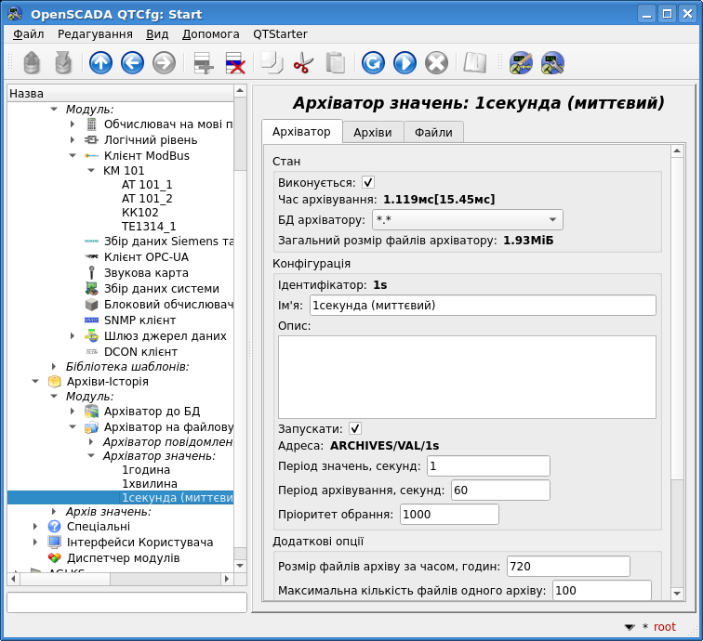Click the Спеціальні question mark icon
Image resolution: width=703 pixels, height=641 pixels.
coord(54,527)
